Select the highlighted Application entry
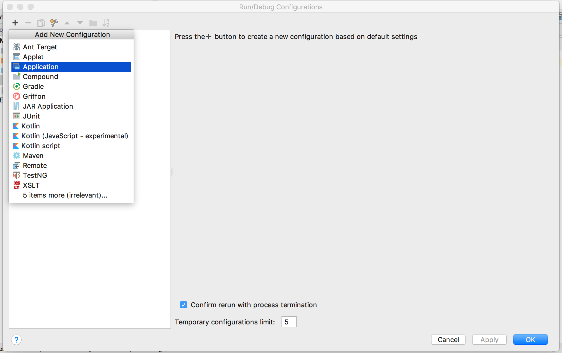The image size is (562, 353). pyautogui.click(x=71, y=67)
